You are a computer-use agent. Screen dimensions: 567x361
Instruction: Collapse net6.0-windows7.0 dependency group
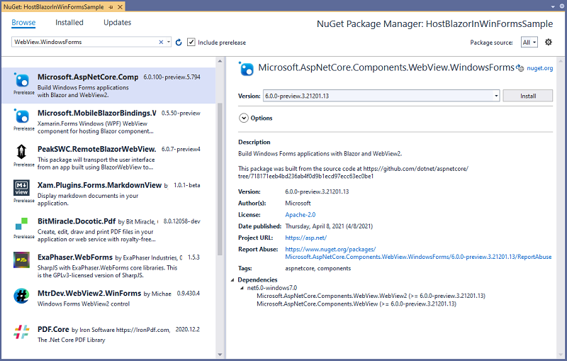coord(242,288)
